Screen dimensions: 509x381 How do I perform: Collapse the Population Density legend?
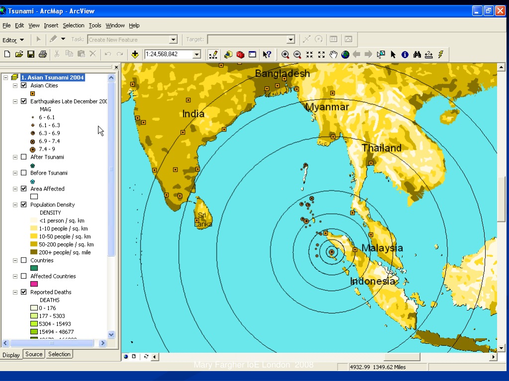tap(15, 205)
